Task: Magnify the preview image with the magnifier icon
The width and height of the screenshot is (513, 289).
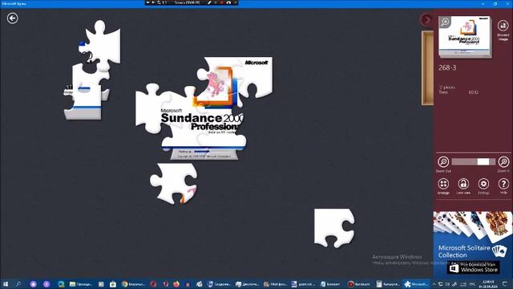Action: (x=445, y=22)
